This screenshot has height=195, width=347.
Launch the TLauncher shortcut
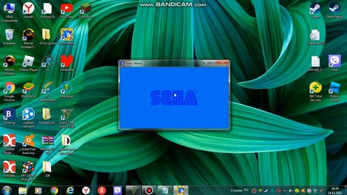pos(86,10)
